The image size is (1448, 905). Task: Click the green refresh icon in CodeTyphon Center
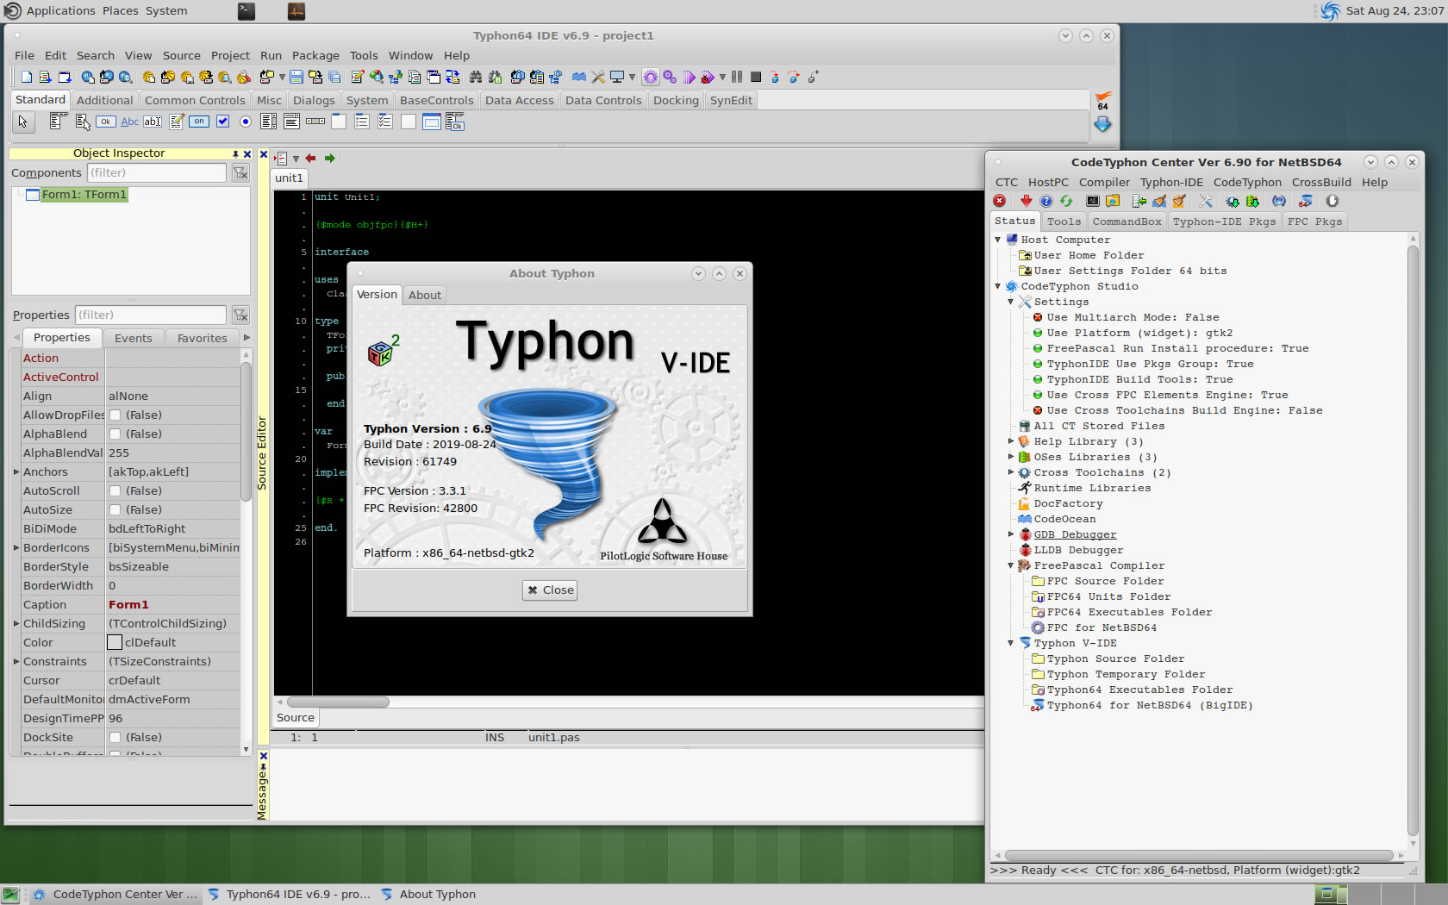(x=1066, y=201)
